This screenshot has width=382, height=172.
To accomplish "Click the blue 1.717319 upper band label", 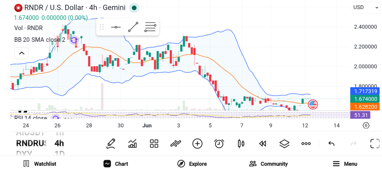I will [365, 92].
